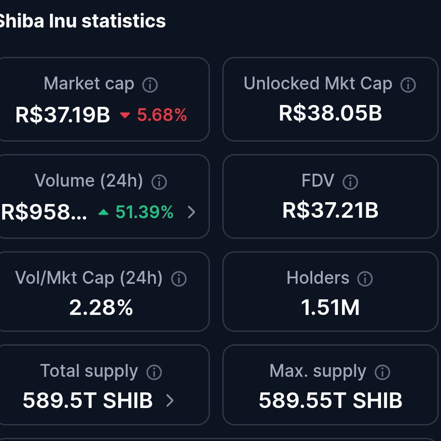The image size is (441, 441).
Task: Expand Total supply details chevron
Action: (x=170, y=401)
